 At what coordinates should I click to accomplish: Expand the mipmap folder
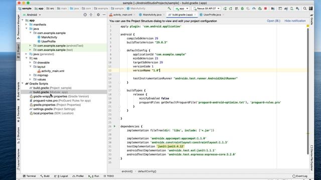30,75
